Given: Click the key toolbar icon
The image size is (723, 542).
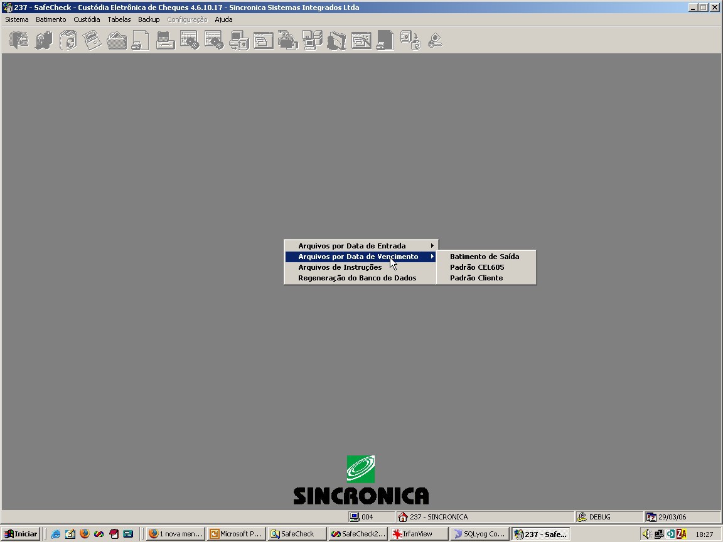Looking at the screenshot, I should [435, 40].
